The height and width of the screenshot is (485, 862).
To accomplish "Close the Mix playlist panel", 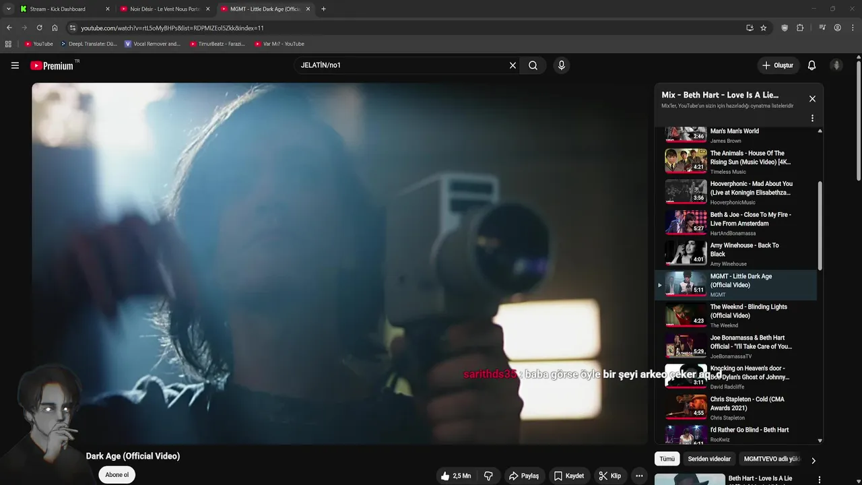I will [812, 99].
